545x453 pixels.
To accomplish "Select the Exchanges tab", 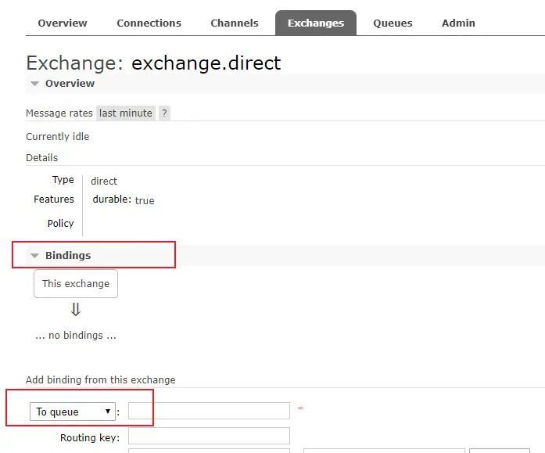I will tap(316, 23).
